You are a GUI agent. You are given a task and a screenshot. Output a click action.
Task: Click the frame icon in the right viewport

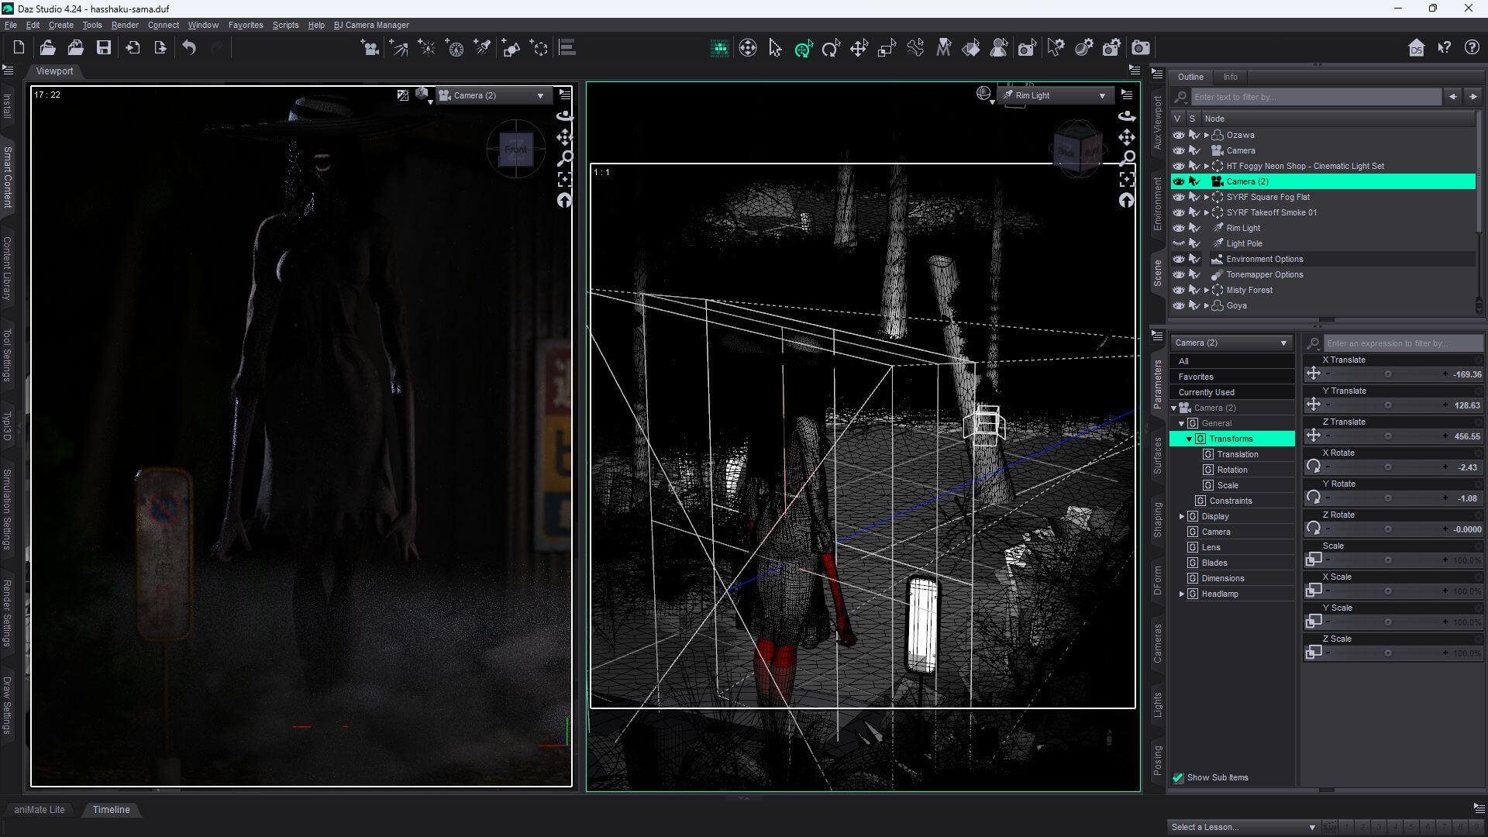[x=1127, y=179]
